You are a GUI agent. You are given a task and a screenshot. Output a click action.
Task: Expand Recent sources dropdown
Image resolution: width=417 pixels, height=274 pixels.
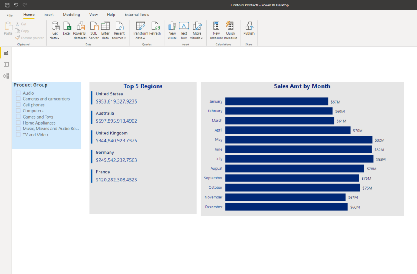point(119,30)
